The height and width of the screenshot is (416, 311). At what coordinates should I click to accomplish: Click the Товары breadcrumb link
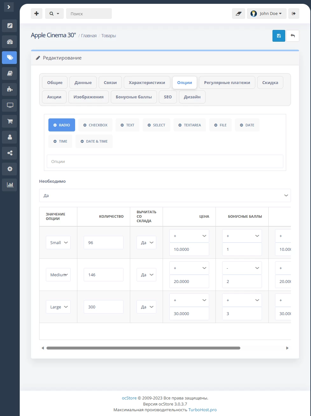click(x=109, y=36)
